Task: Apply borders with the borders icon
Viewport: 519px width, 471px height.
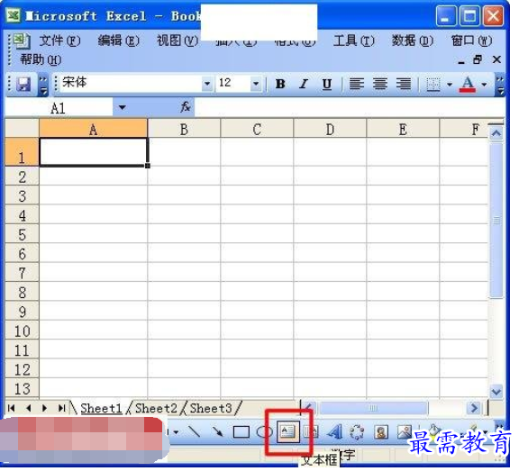Action: tap(432, 85)
